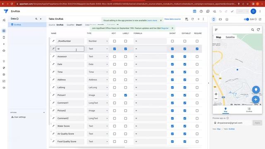The height and width of the screenshot is (149, 265).
Task: Click the sync icon in app preview
Action: 258,30
